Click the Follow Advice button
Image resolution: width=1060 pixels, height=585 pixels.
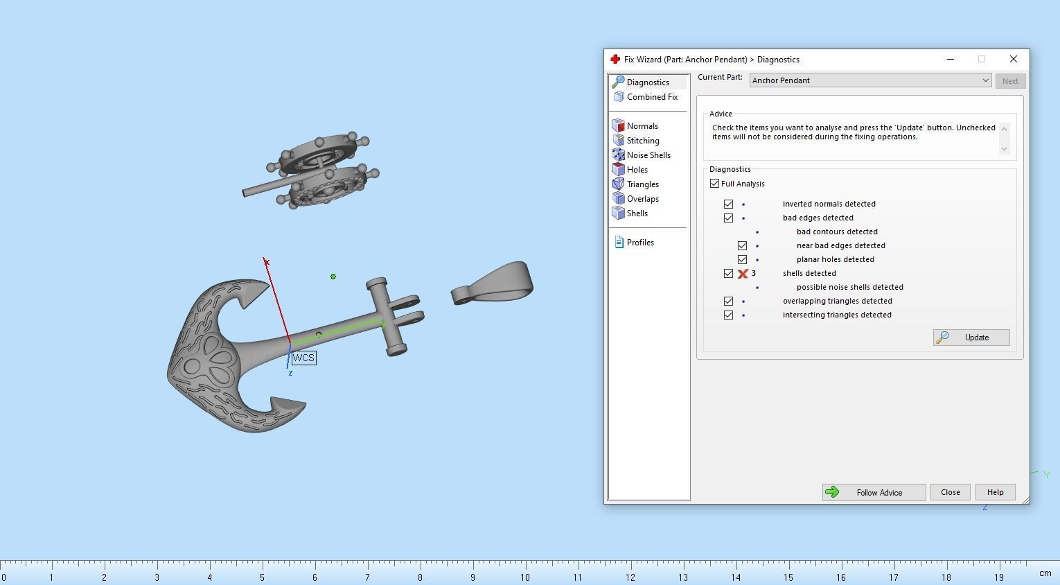click(874, 493)
